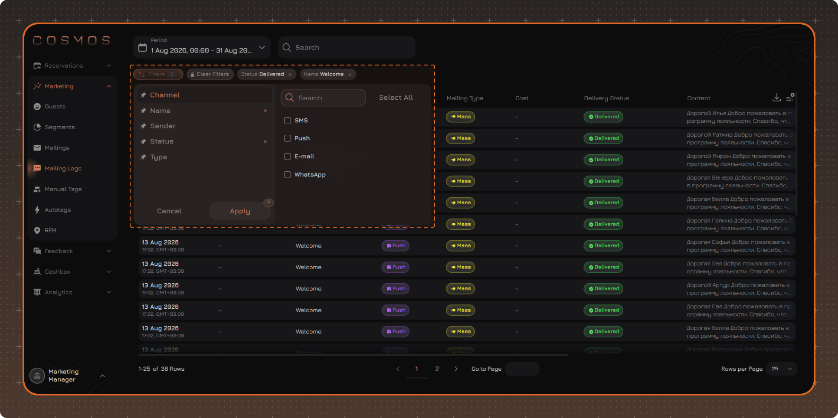Click Clear Filters button
This screenshot has height=418, width=838.
210,75
